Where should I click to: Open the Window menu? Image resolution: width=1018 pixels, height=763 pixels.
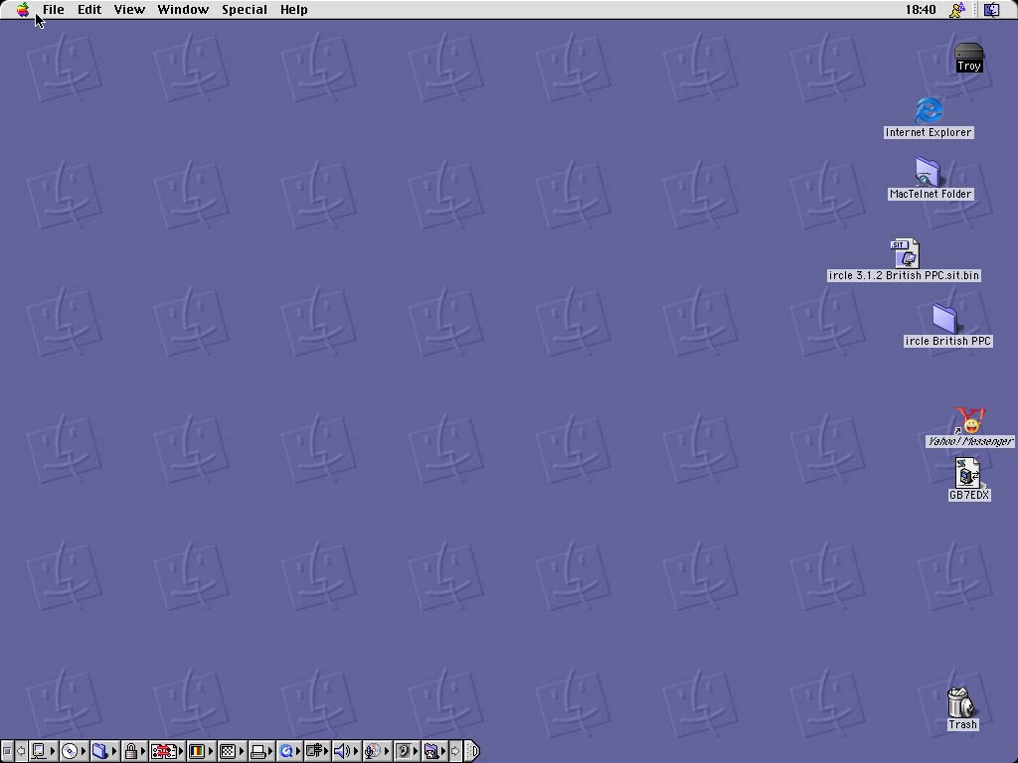click(183, 10)
